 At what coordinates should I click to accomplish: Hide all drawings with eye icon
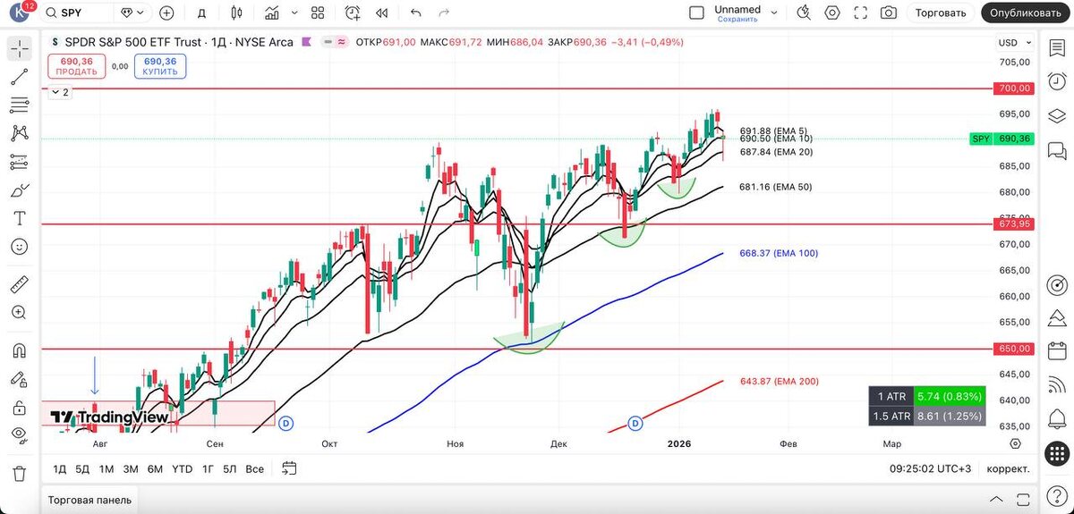pos(20,435)
